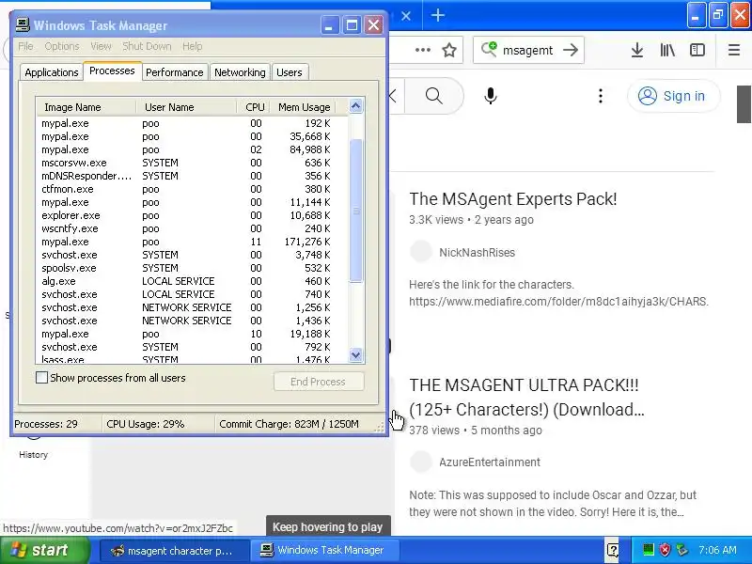Click the browser bookmark star icon
Viewport: 752px width, 564px height.
click(x=449, y=50)
